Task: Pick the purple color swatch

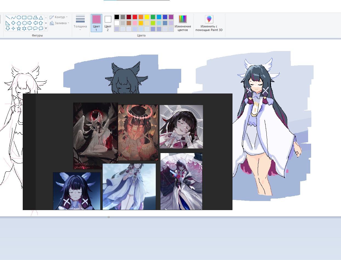Action: pos(171,17)
